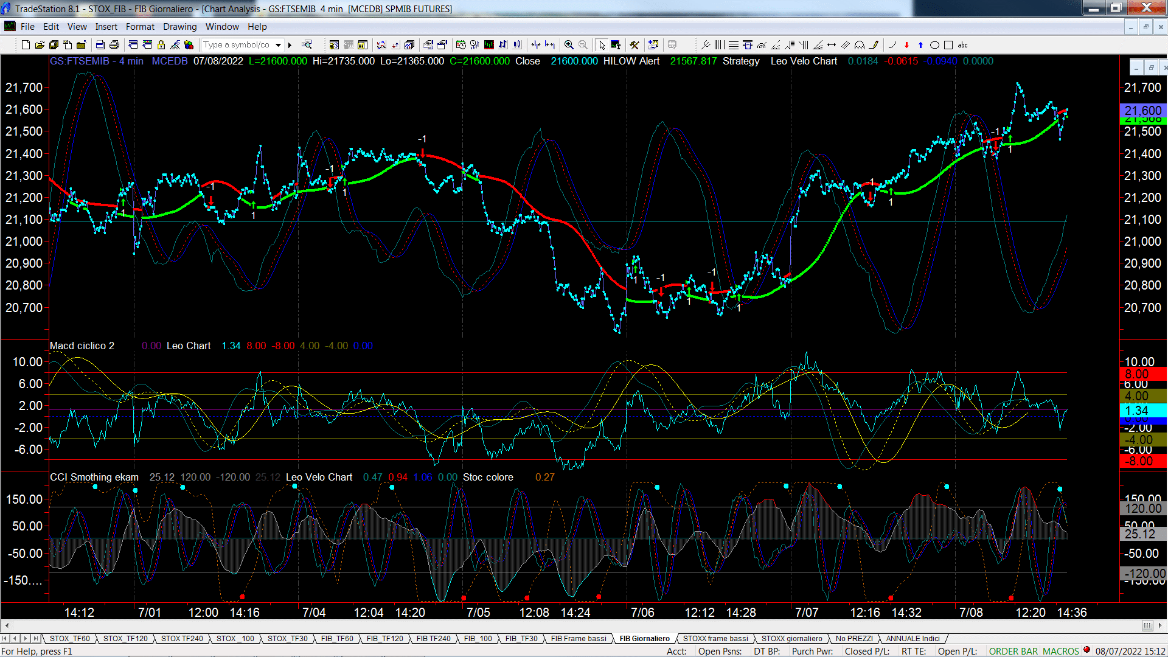Print the chart with printer icon
This screenshot has width=1168, height=657.
click(x=114, y=45)
